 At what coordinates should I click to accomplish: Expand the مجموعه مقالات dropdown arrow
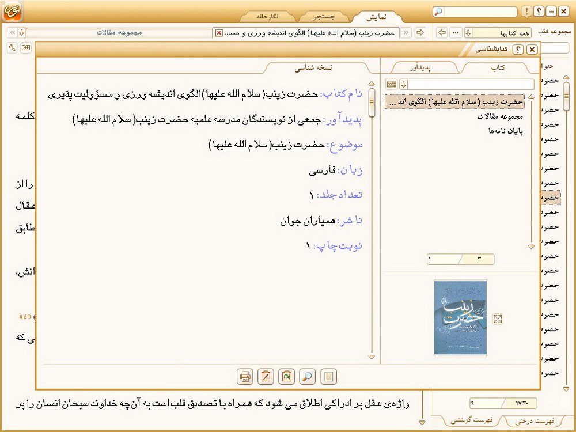pyautogui.click(x=21, y=32)
